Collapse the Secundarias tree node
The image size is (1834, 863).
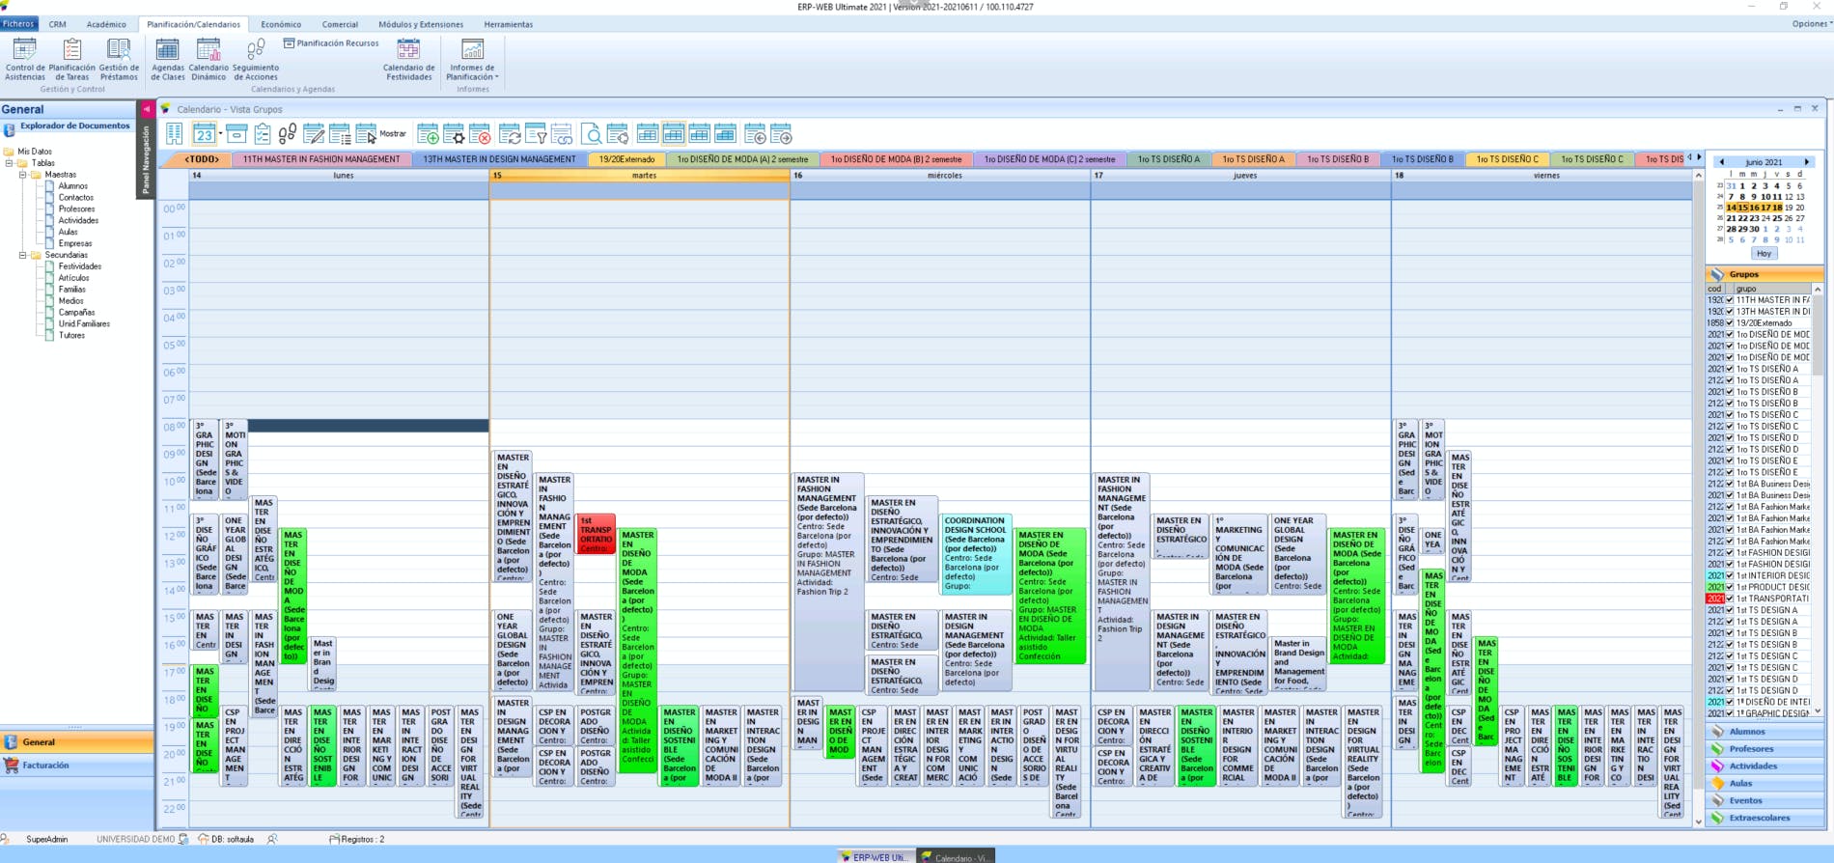tap(23, 255)
